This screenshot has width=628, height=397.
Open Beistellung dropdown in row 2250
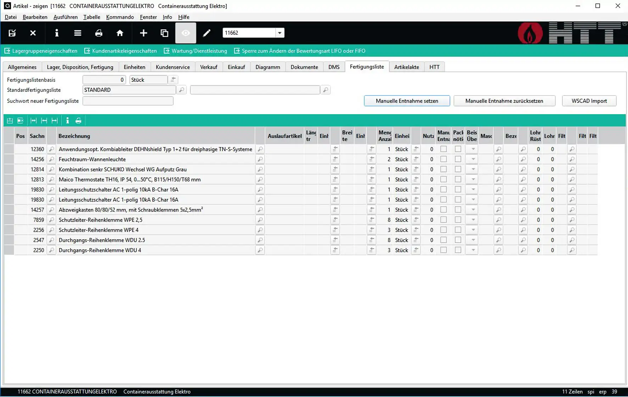[x=473, y=250]
